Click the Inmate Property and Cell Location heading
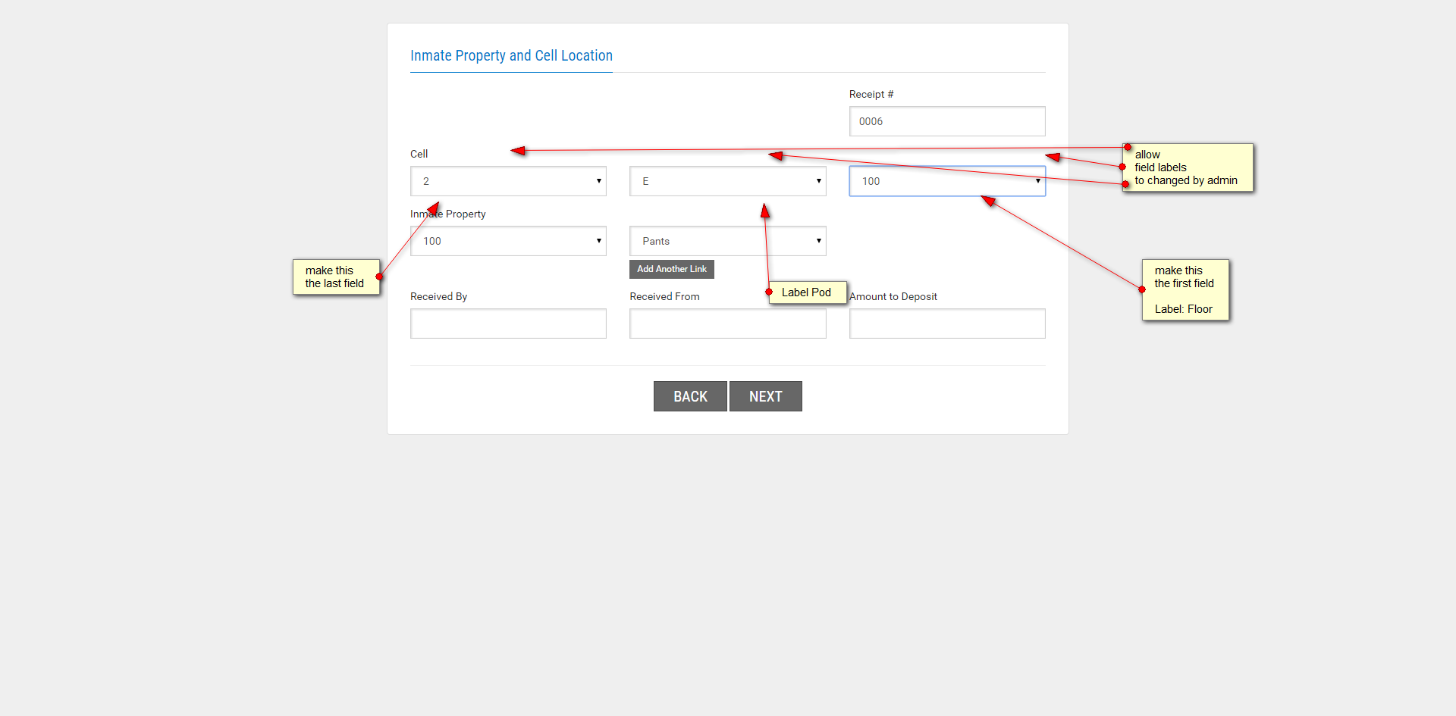Image resolution: width=1456 pixels, height=716 pixels. click(511, 55)
